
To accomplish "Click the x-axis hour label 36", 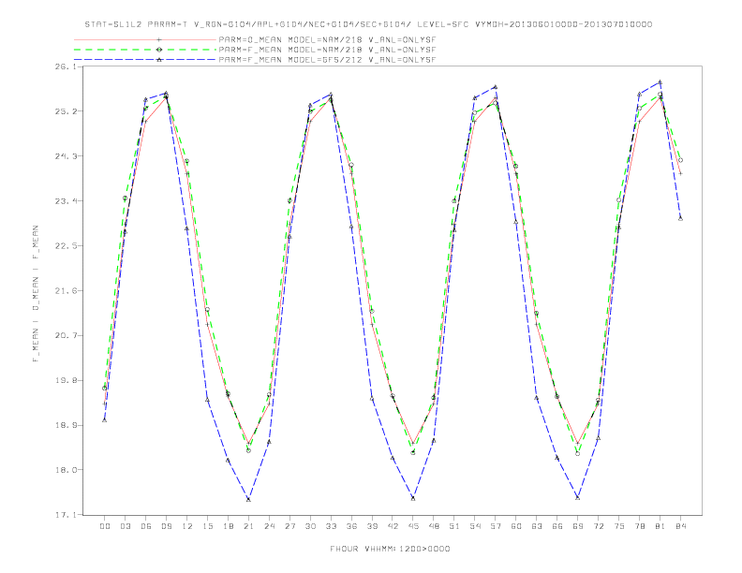I will 351,526.
